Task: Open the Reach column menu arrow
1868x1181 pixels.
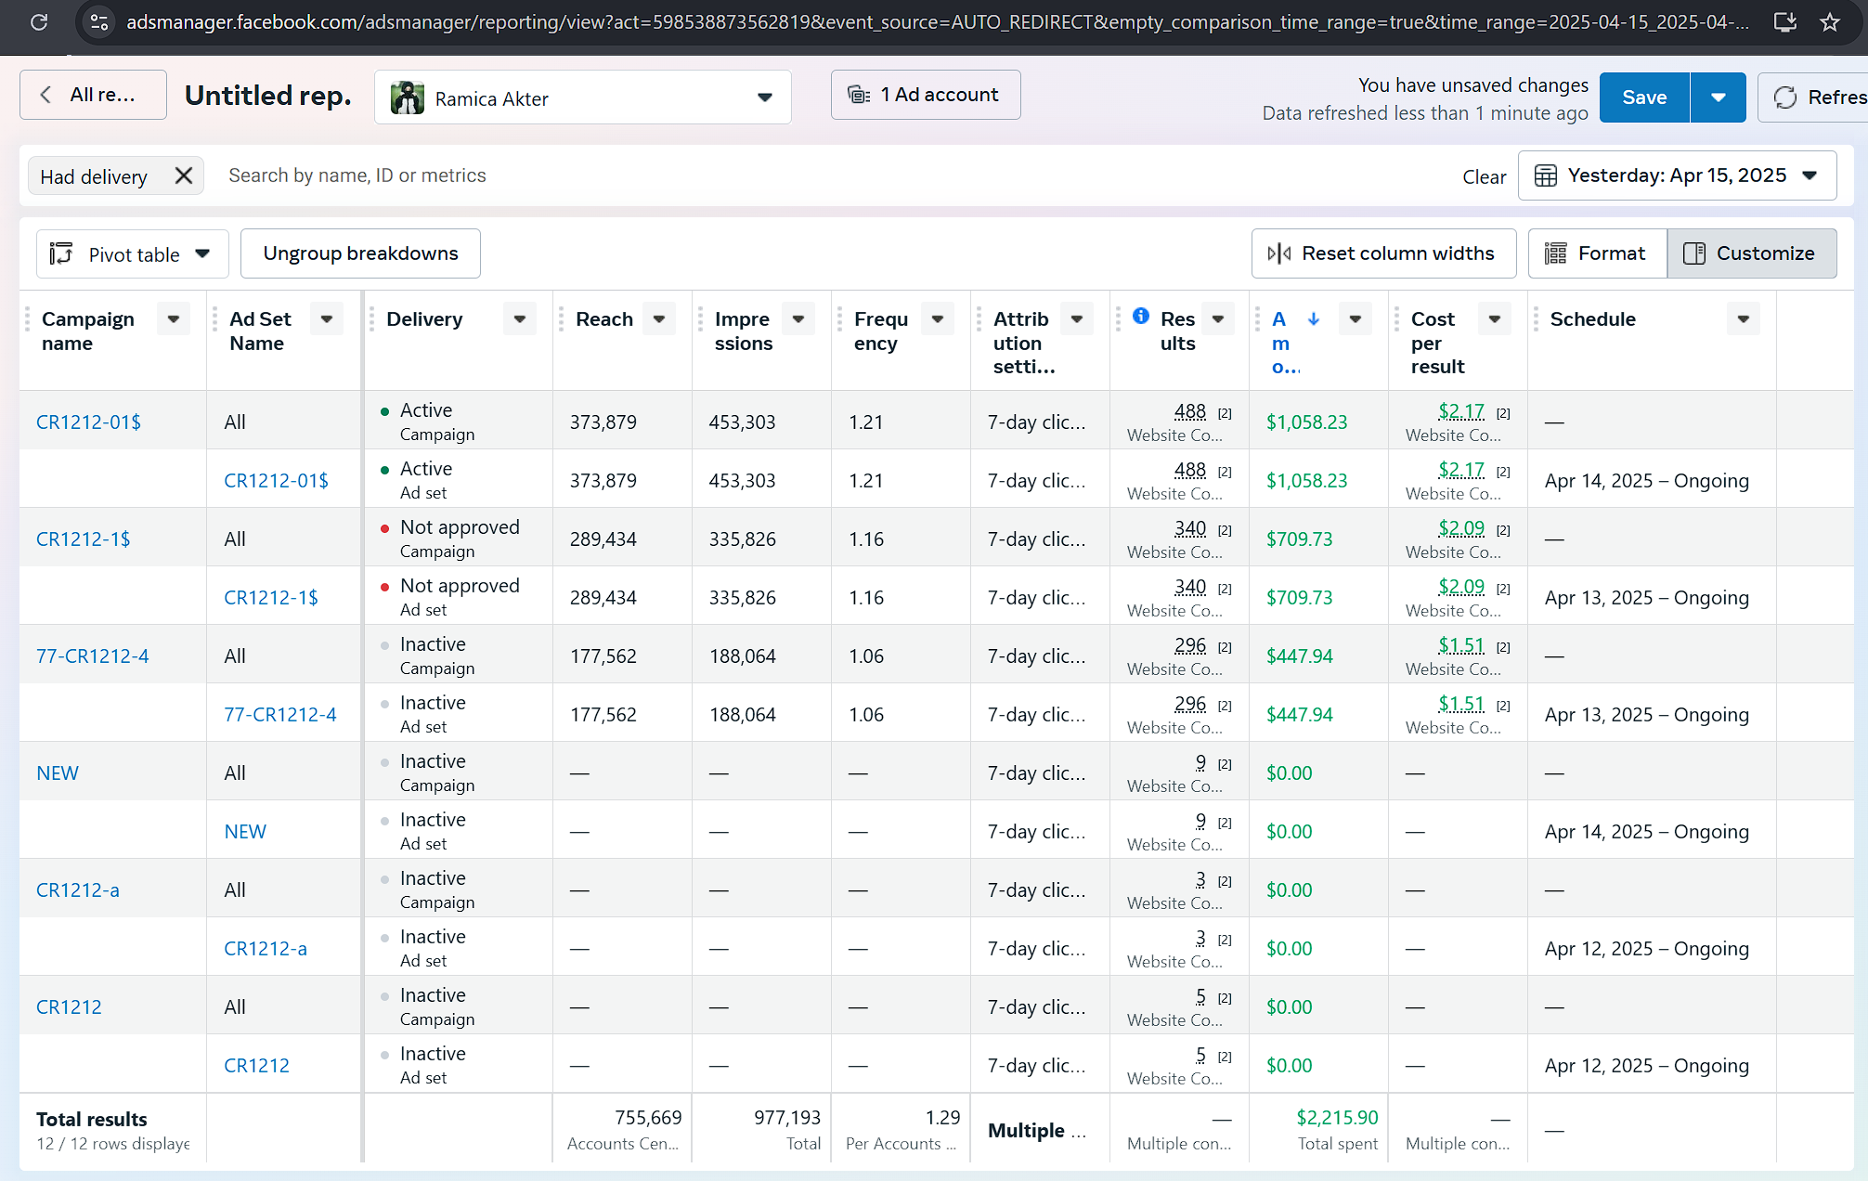Action: [659, 319]
